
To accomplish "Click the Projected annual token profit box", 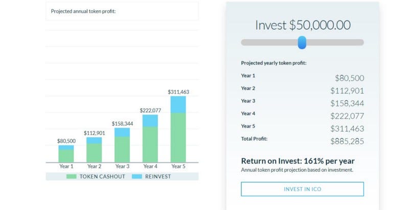I will [122, 11].
